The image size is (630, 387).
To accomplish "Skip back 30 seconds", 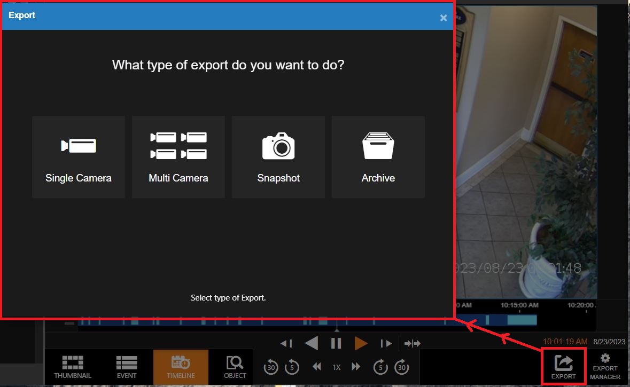I will tap(271, 367).
